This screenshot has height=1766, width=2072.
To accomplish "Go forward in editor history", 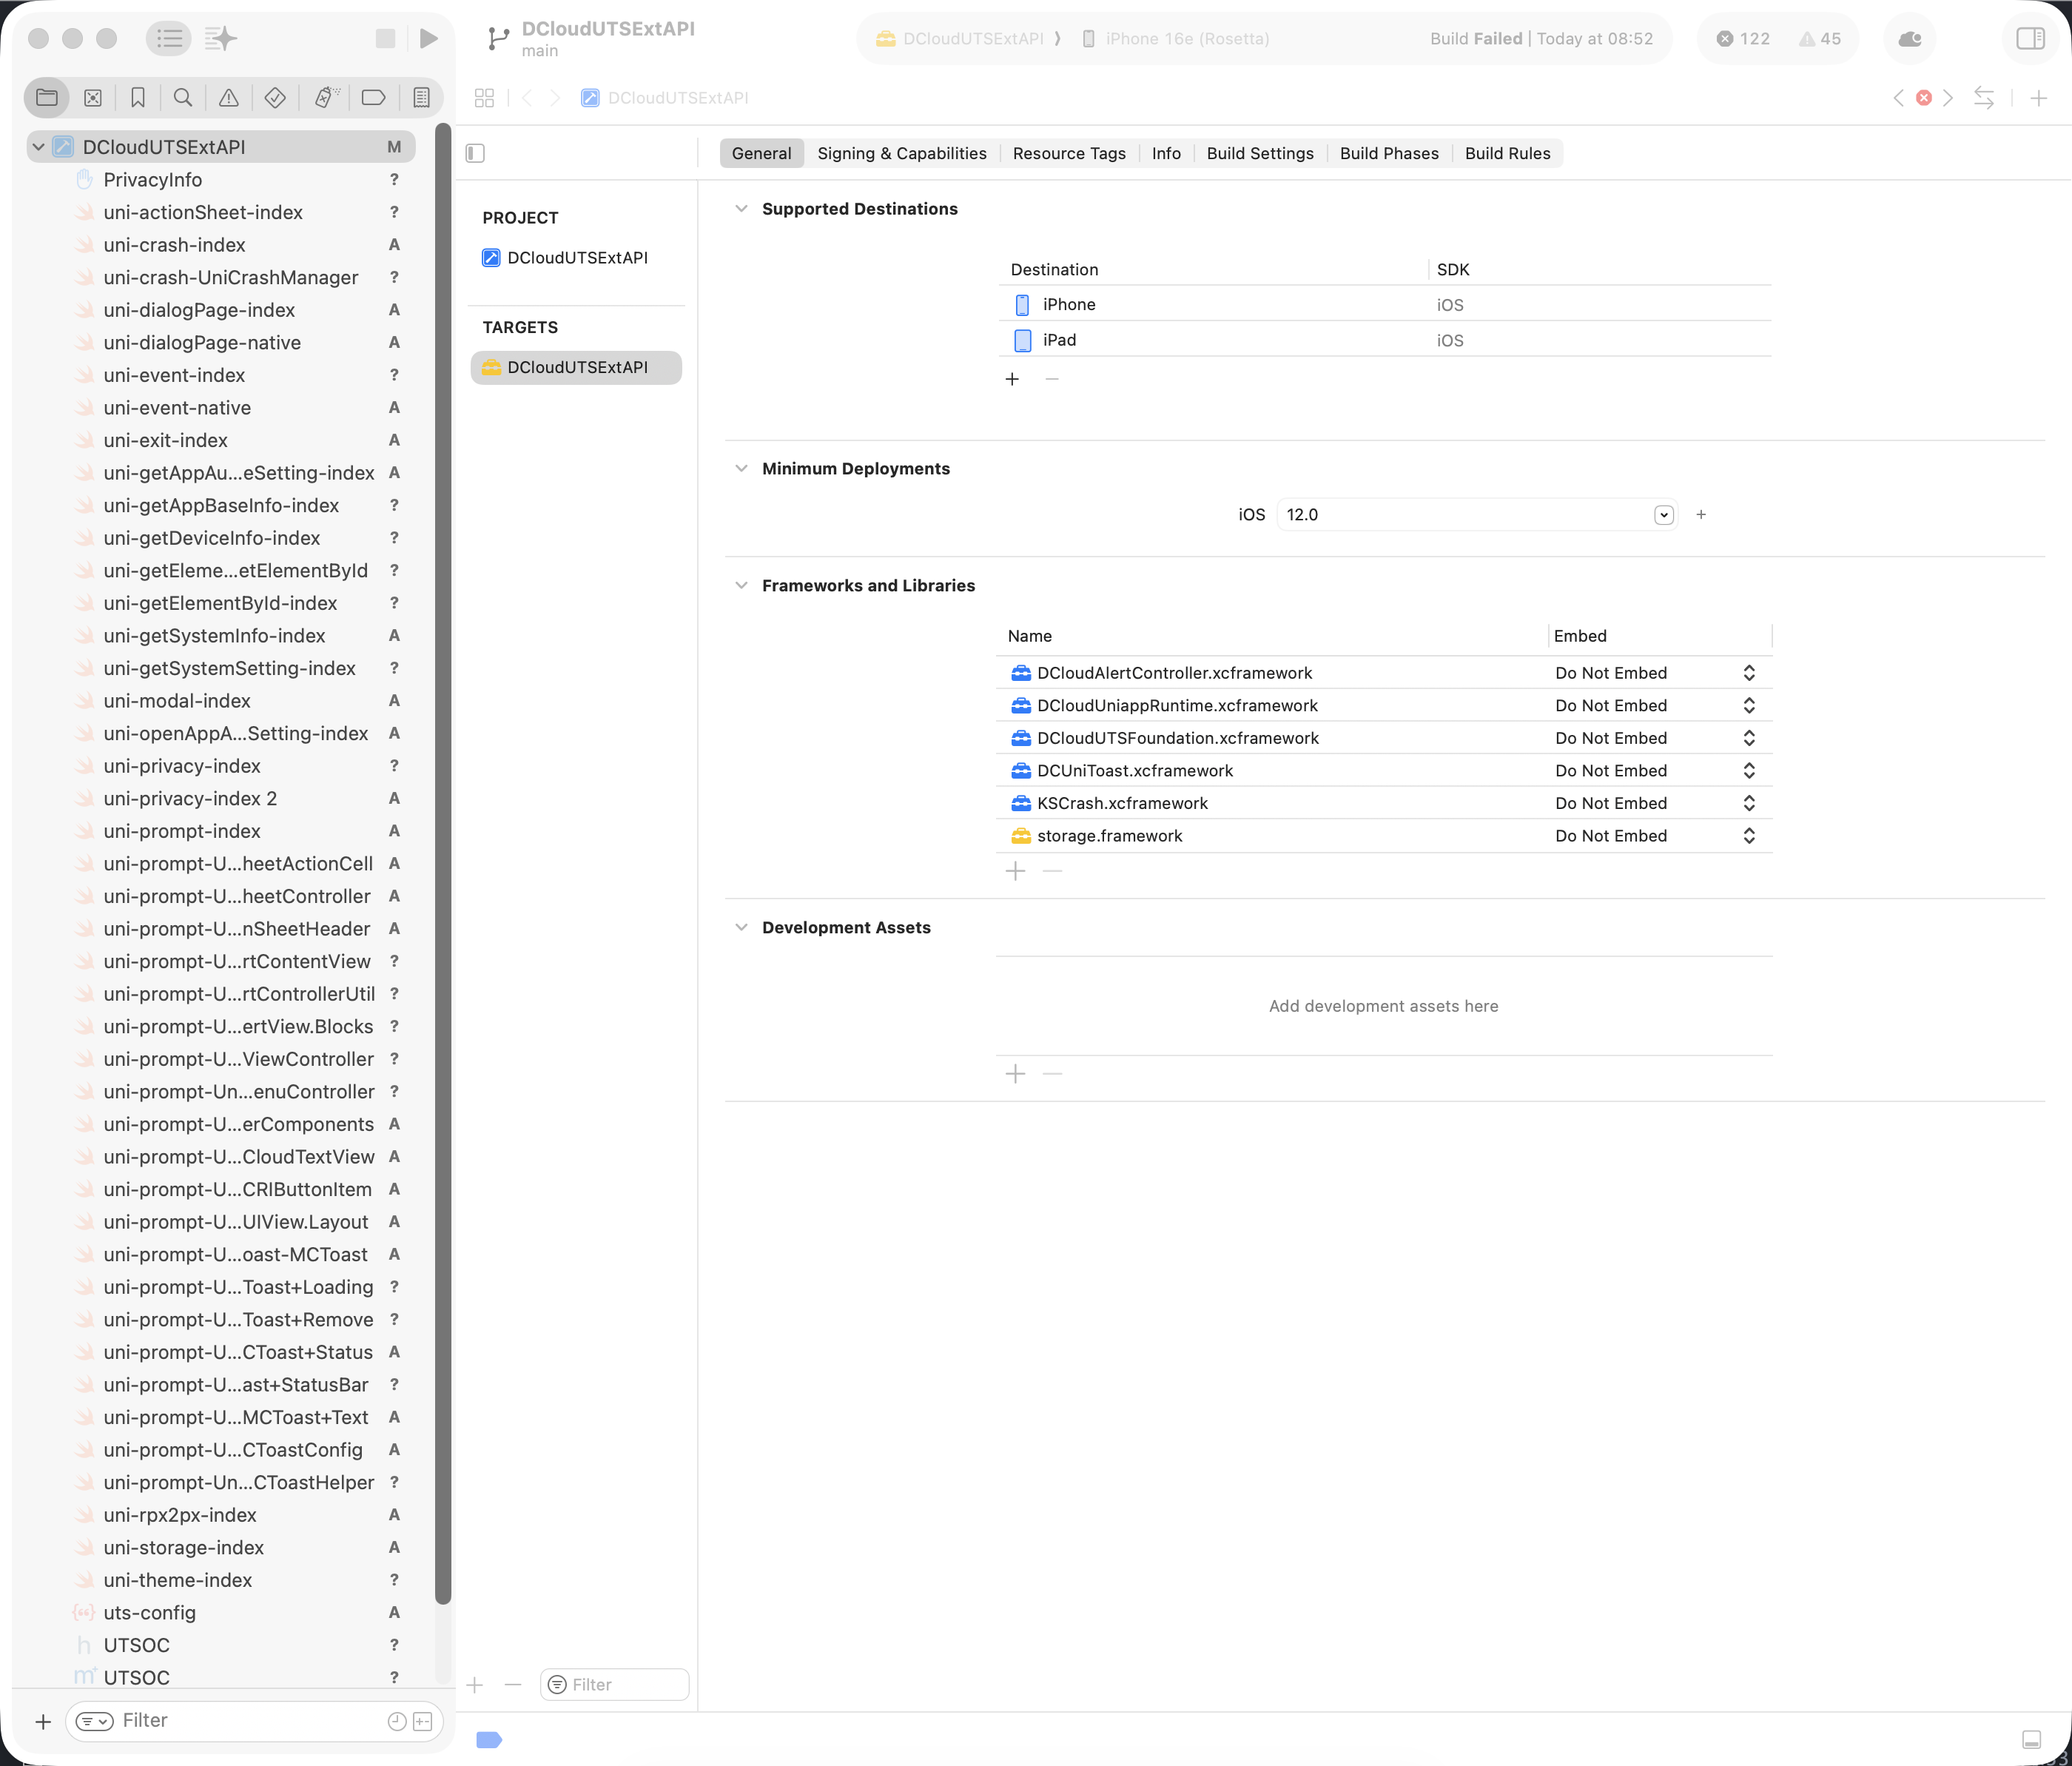I will tap(555, 97).
